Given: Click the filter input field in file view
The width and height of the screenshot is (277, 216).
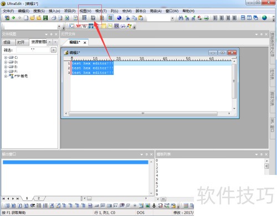Looking at the screenshot, I should (33, 50).
